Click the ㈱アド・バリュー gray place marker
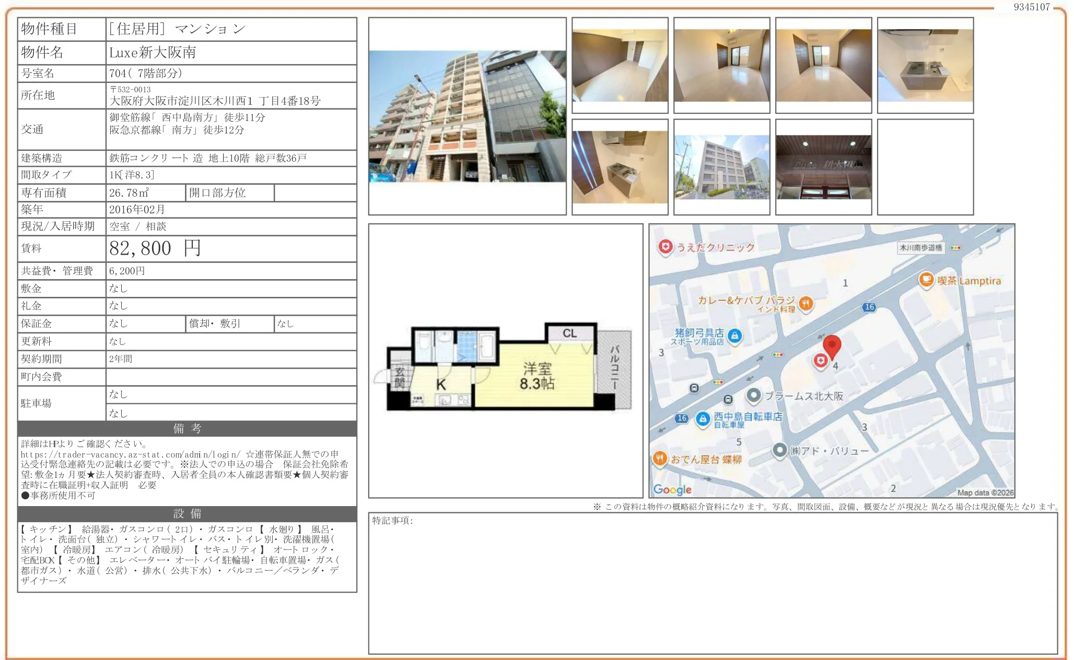The width and height of the screenshot is (1074, 660). tap(779, 450)
